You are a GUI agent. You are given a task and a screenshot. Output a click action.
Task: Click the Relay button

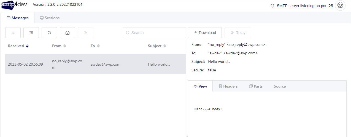coord(237,33)
